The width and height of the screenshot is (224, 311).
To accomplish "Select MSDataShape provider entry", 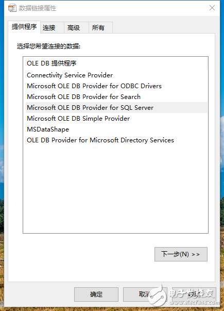I will [116, 129].
